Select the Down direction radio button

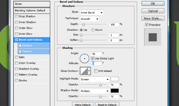pos(93,30)
